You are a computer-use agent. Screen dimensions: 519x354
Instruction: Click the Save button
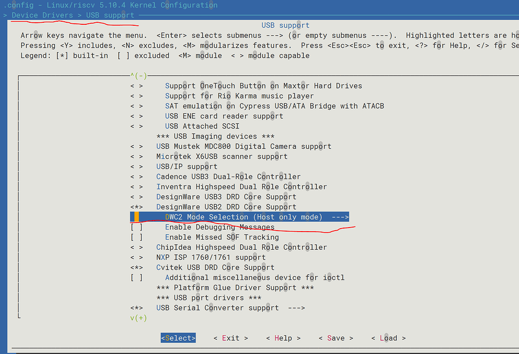coord(336,338)
